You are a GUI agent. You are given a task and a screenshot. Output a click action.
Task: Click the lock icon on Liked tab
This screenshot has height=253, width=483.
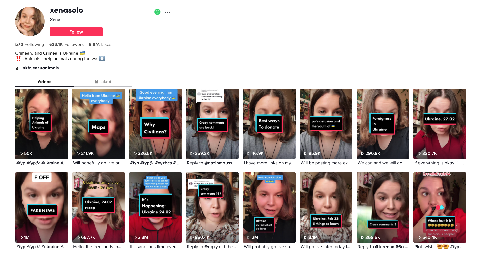click(x=96, y=82)
